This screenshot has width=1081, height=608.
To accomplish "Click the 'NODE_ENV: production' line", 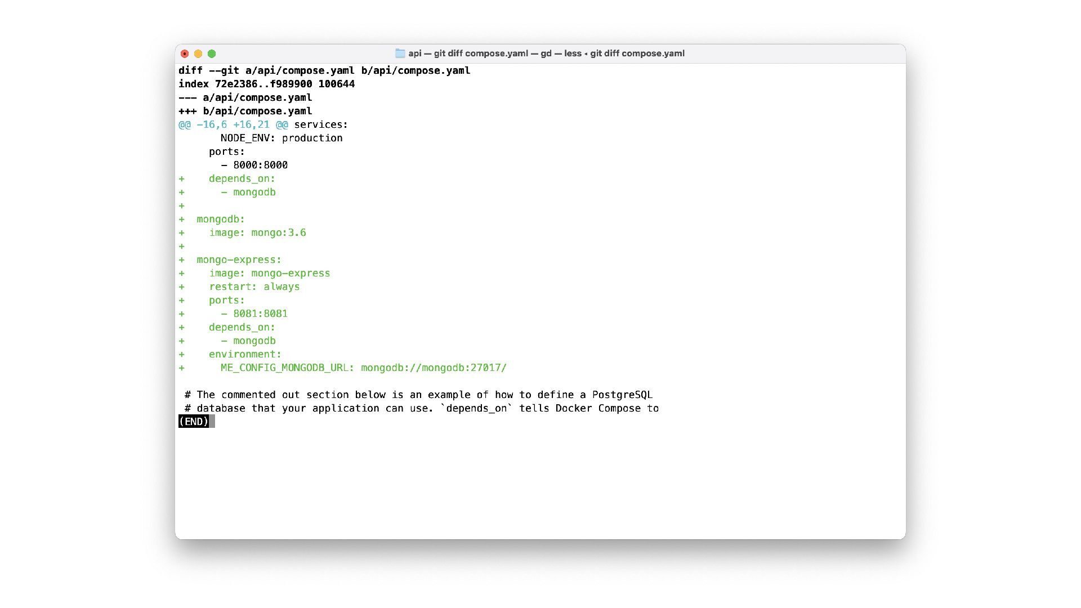I will 282,138.
